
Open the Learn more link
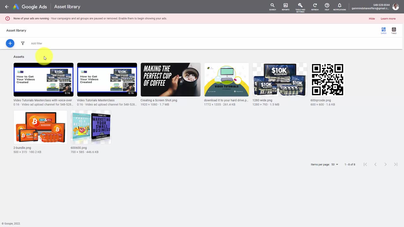coord(388,19)
